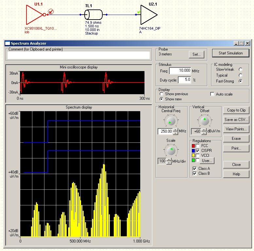Screen dimensions: 254x251
Task: Open View Points... dialog
Action: click(236, 129)
